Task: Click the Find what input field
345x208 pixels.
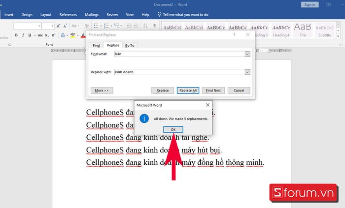Action: pyautogui.click(x=179, y=54)
